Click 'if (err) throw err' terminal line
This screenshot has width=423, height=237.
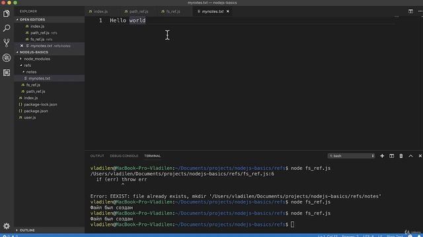coord(122,179)
